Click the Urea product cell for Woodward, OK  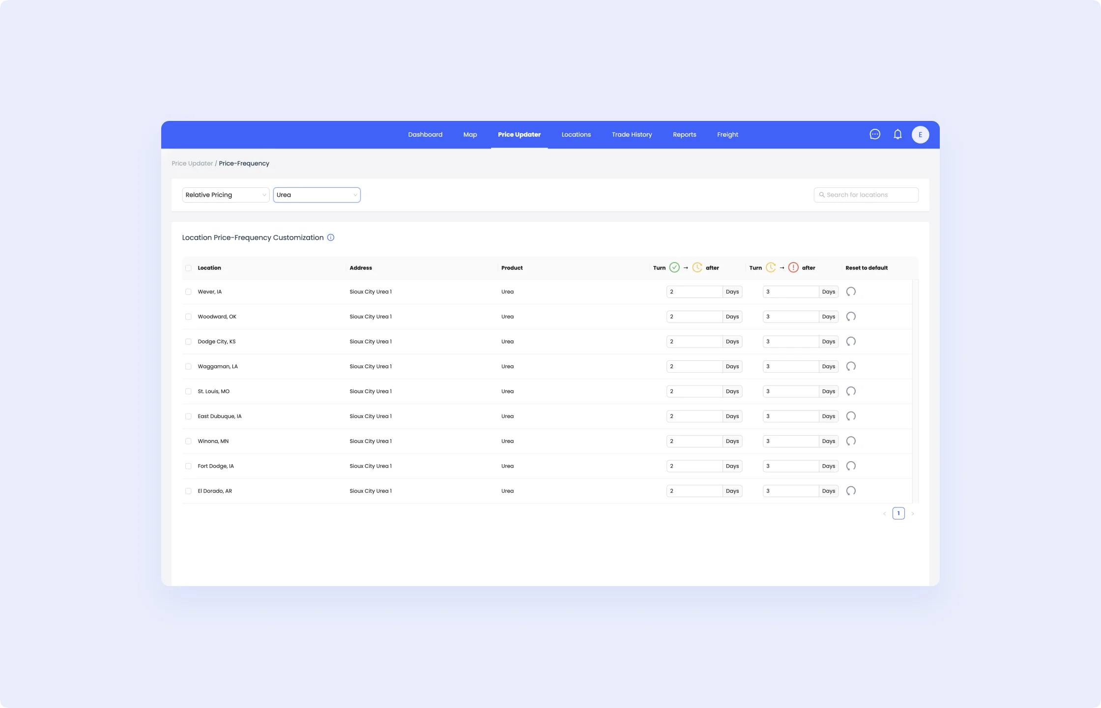pos(507,317)
